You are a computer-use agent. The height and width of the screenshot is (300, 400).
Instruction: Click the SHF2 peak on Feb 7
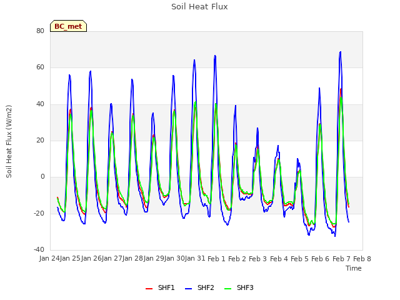click(340, 52)
